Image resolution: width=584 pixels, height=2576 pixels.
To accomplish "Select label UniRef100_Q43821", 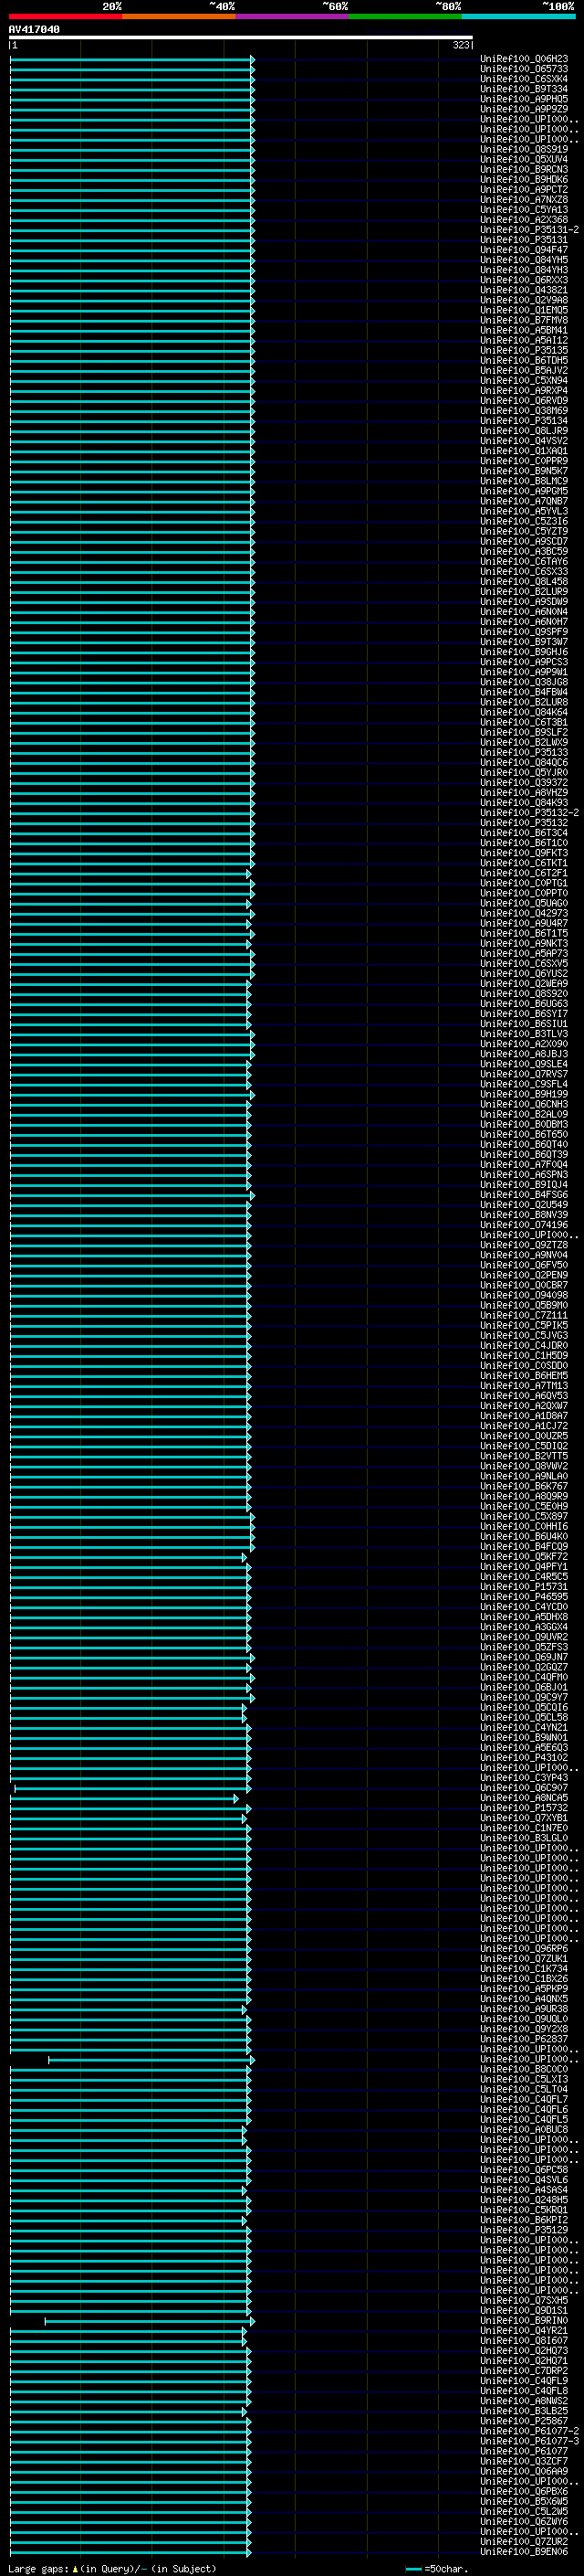I will 524,290.
